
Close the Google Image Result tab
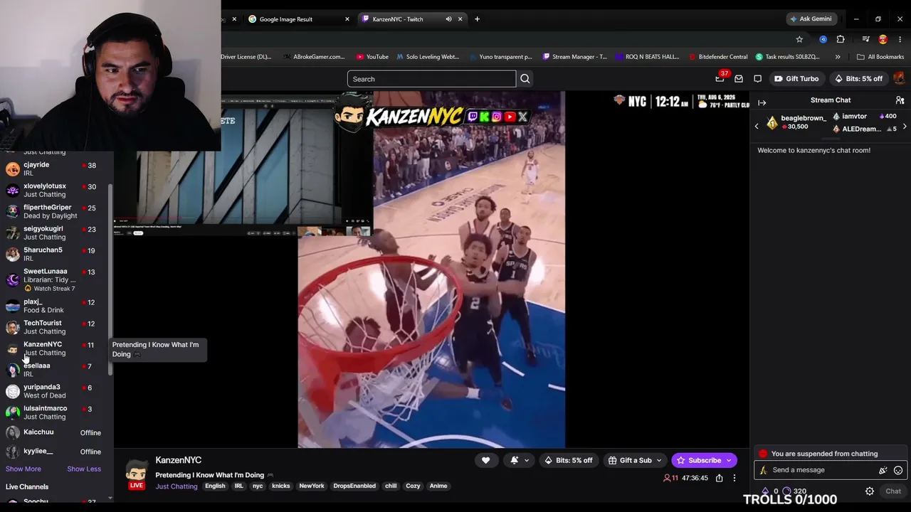click(x=347, y=19)
